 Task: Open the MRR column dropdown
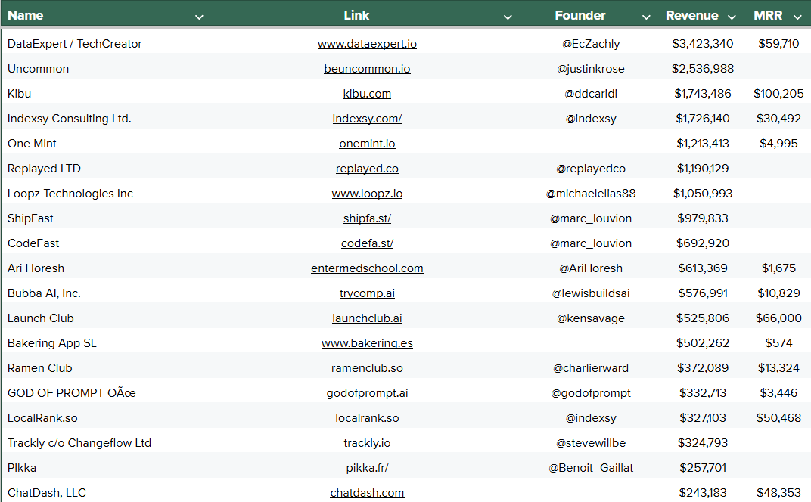click(797, 15)
